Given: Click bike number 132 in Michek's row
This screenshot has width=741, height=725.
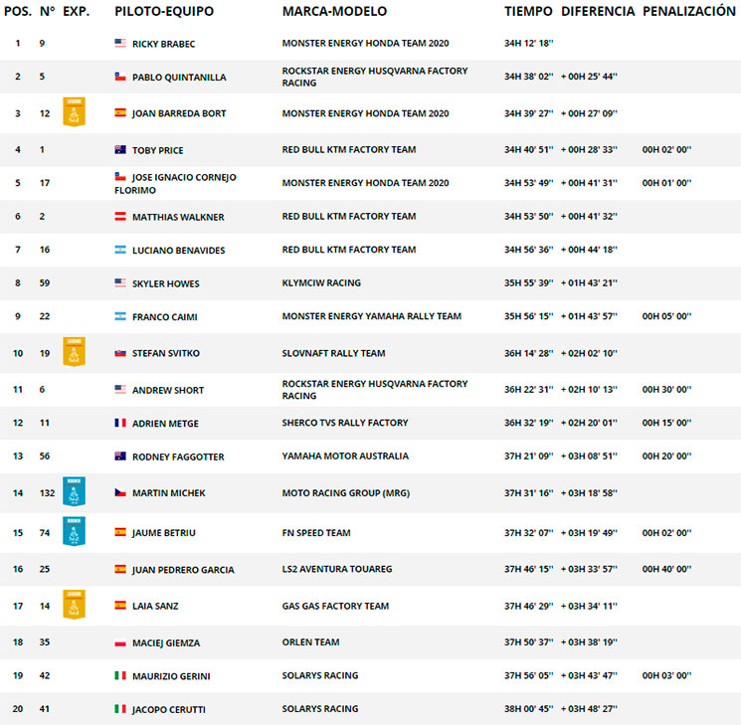Looking at the screenshot, I should point(48,493).
